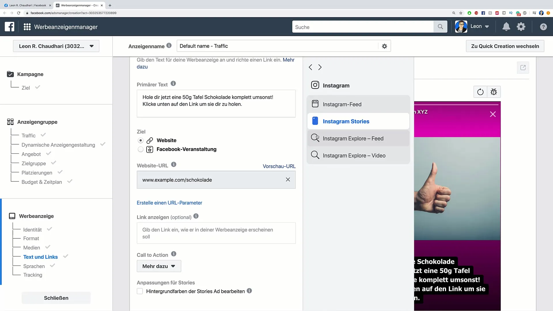553x311 pixels.
Task: Click the Anzeigenname info icon
Action: pyautogui.click(x=169, y=45)
